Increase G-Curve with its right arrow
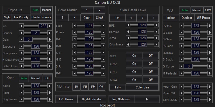Image resolution: width=215 pixels, height=107 pixels. (210, 66)
